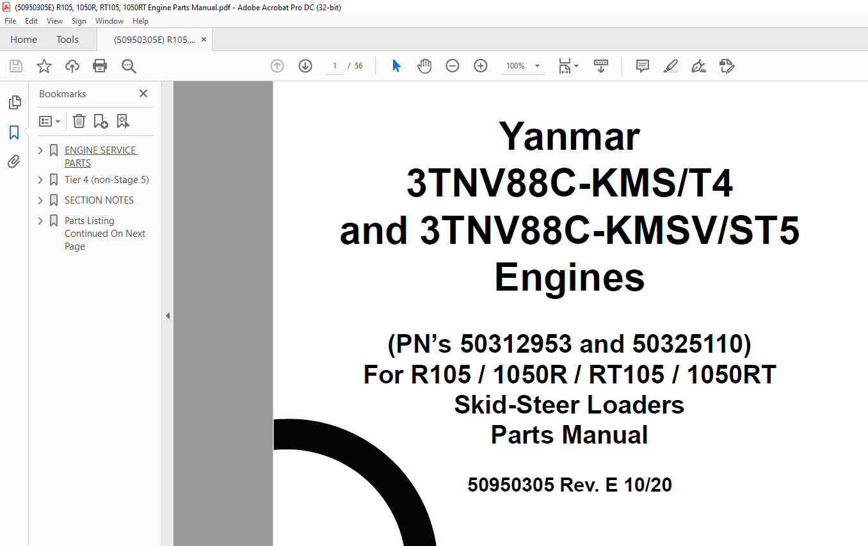868x546 pixels.
Task: Select the highlight text tool
Action: point(671,66)
